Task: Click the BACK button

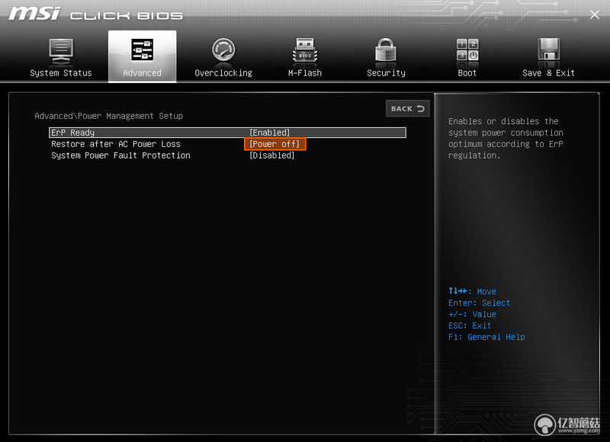Action: coord(408,108)
